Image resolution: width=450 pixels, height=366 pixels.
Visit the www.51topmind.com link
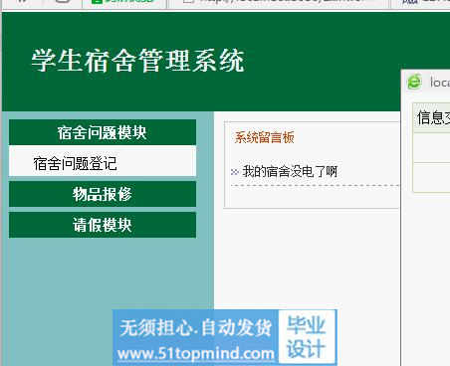click(196, 354)
